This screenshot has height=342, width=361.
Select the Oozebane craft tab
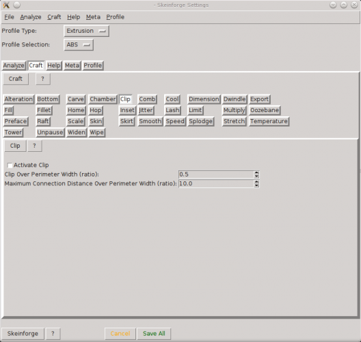coord(265,110)
